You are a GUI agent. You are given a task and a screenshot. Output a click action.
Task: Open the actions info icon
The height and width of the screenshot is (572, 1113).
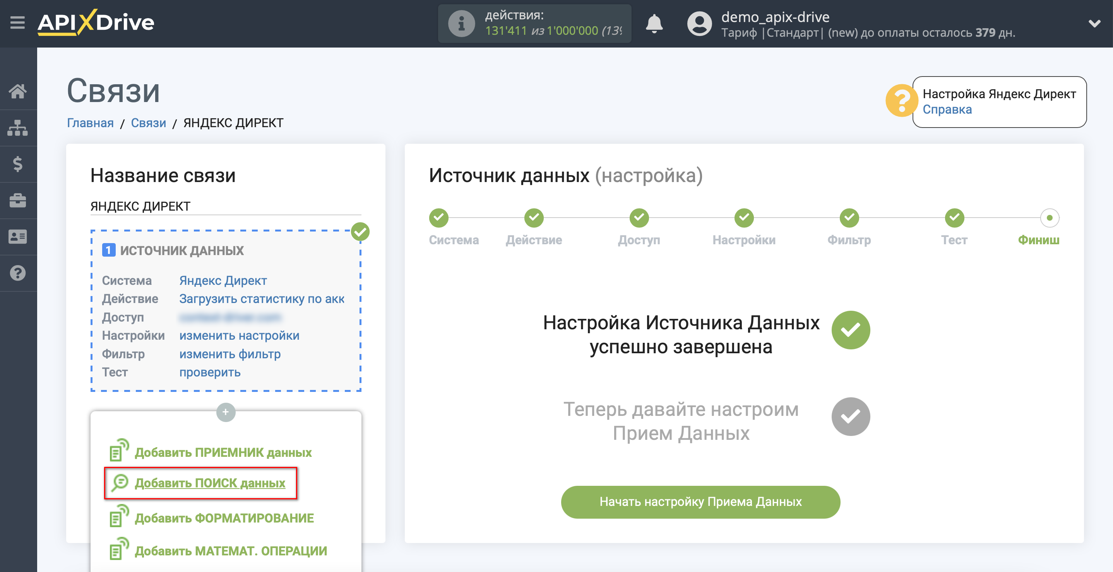[461, 23]
